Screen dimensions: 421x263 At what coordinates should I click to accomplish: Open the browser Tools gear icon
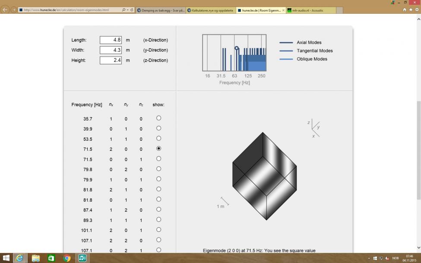coord(416,10)
